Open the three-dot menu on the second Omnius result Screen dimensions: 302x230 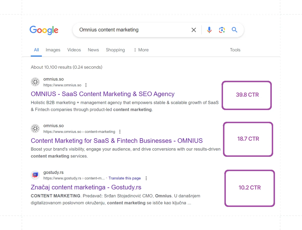[x=120, y=132]
